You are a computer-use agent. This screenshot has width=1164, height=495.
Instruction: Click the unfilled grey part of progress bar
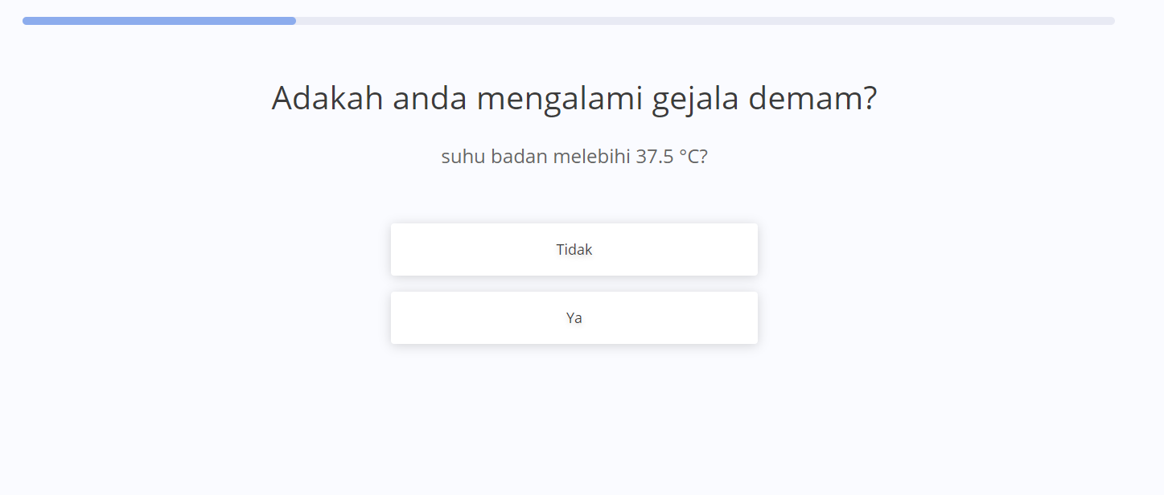click(x=704, y=21)
